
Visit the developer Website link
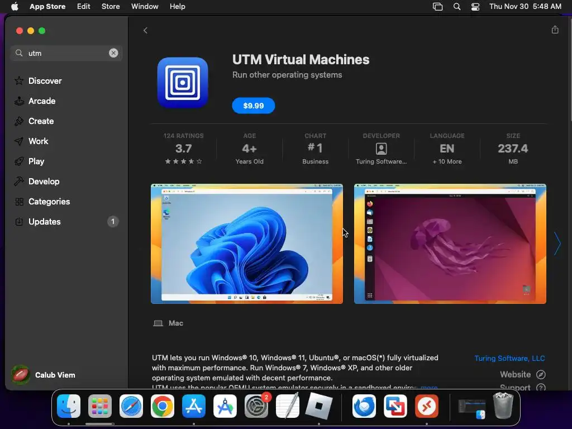(515, 374)
